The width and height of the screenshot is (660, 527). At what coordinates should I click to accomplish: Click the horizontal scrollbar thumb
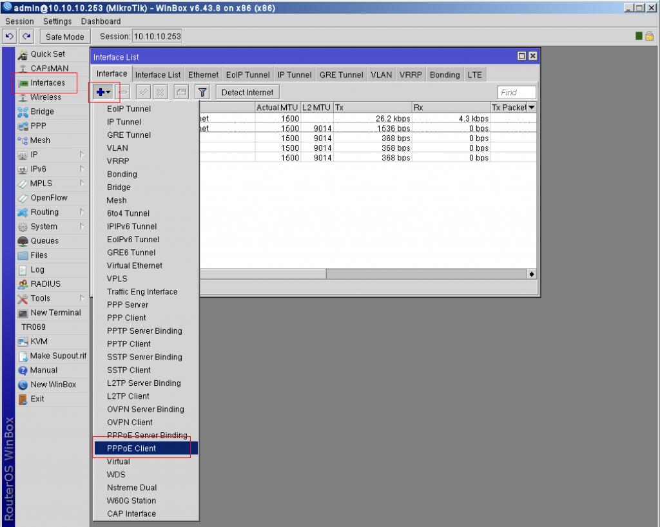(x=263, y=274)
